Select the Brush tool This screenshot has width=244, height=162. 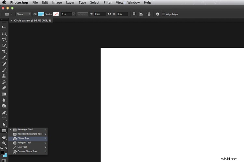click(4, 70)
